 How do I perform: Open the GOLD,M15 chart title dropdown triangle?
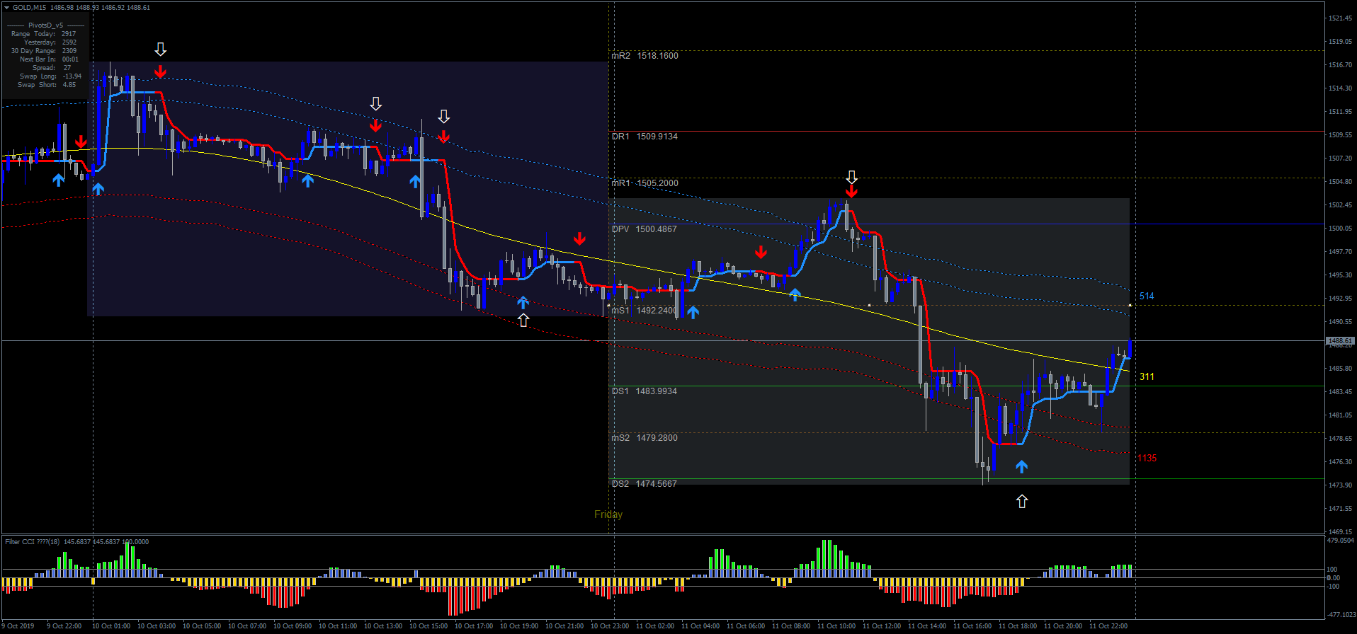click(x=6, y=8)
